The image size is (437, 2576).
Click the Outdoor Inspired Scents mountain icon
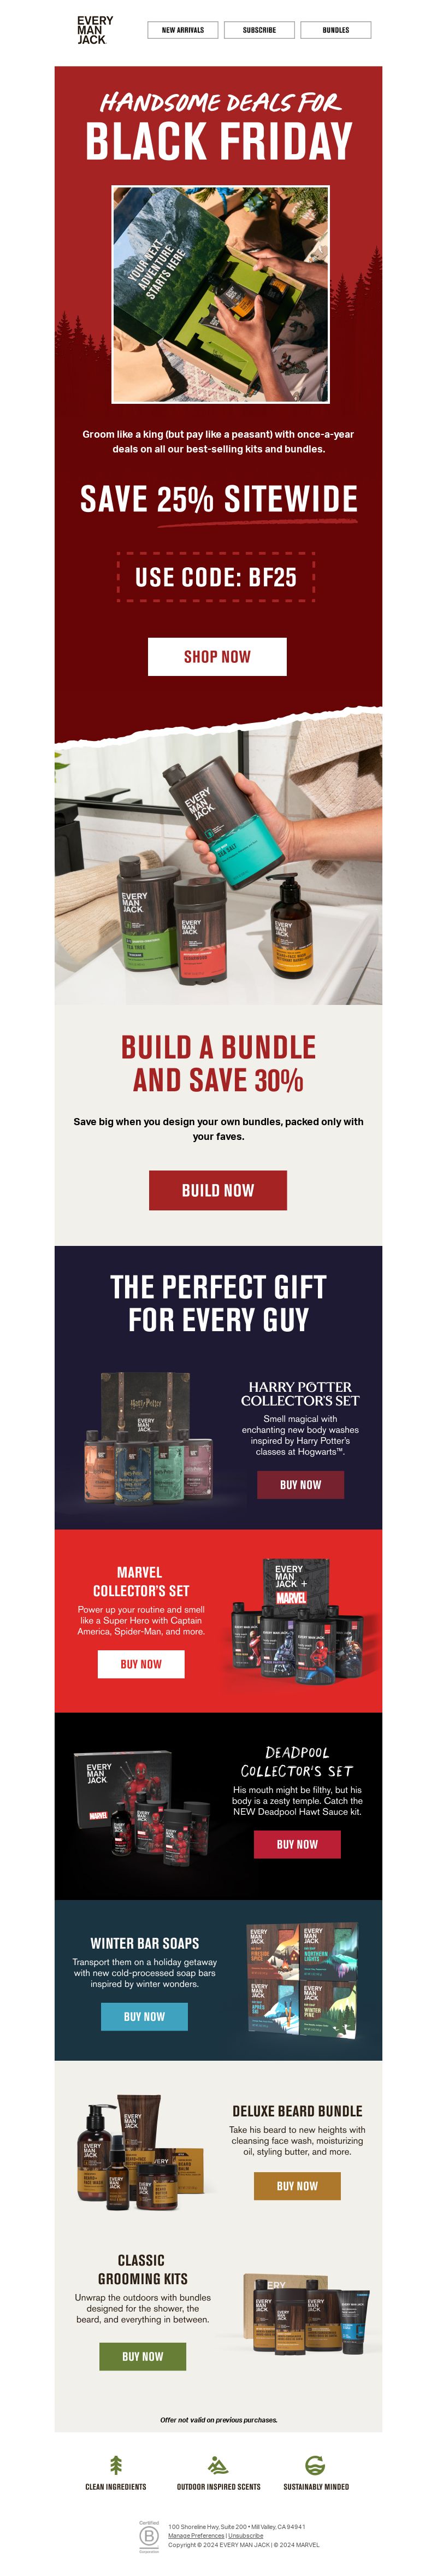pos(218,2465)
